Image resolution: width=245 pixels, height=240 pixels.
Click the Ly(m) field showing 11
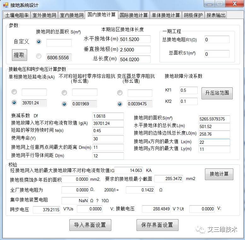(214, 149)
